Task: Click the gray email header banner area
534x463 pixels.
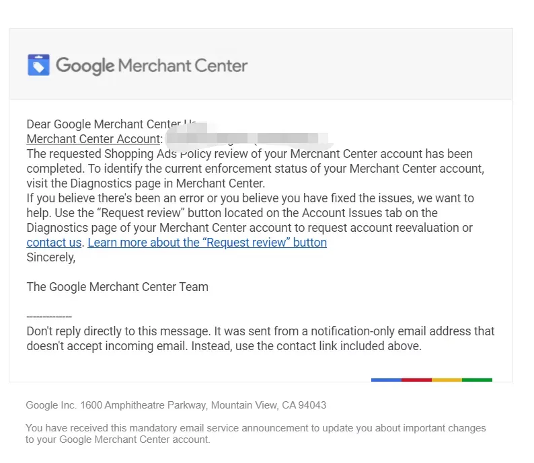Action: point(261,65)
